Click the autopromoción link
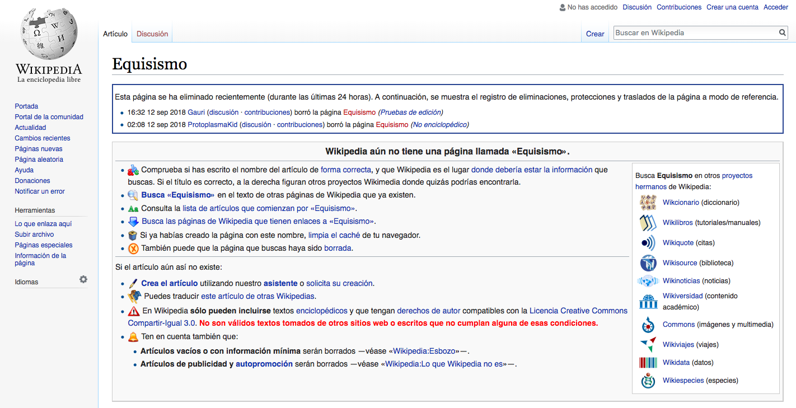The height and width of the screenshot is (408, 796). [264, 364]
